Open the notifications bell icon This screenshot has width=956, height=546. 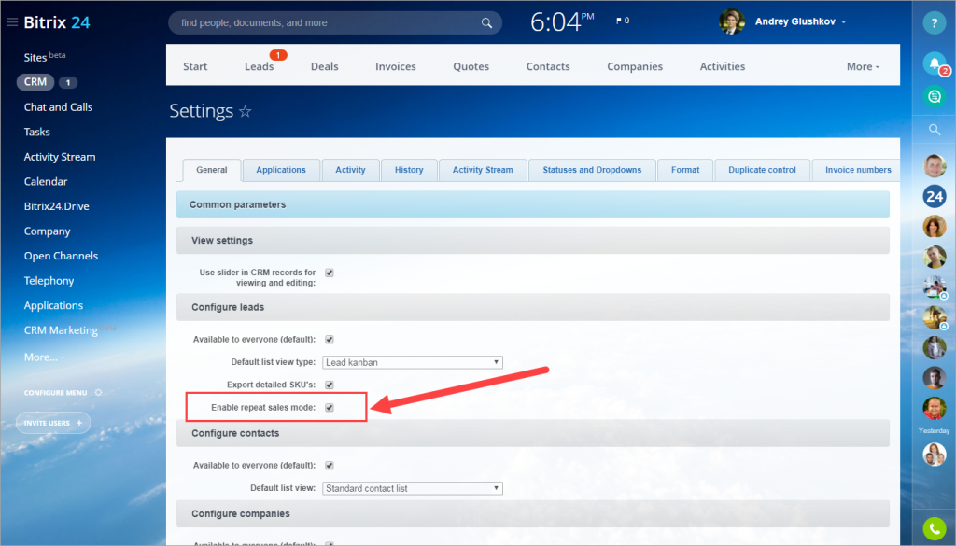(x=934, y=63)
